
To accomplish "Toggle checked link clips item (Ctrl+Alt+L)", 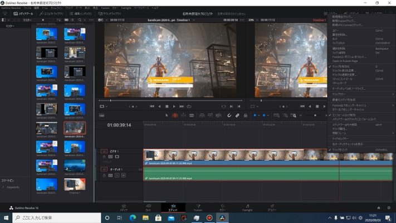I will [x=361, y=149].
